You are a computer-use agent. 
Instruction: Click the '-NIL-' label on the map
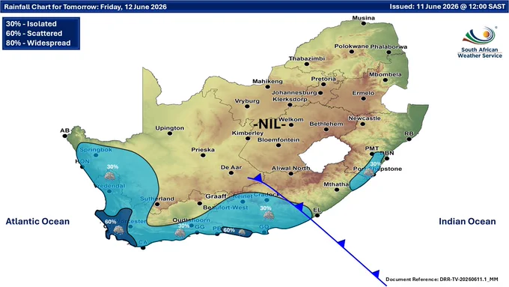tap(269, 124)
